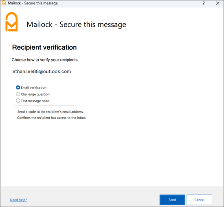Image resolution: width=224 pixels, height=207 pixels.
Task: Open the Need help? link
Action: [x=18, y=200]
